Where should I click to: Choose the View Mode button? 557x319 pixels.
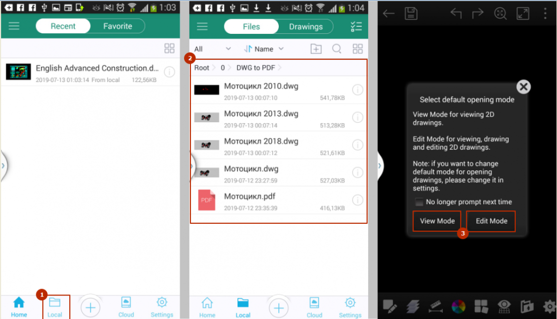point(437,221)
